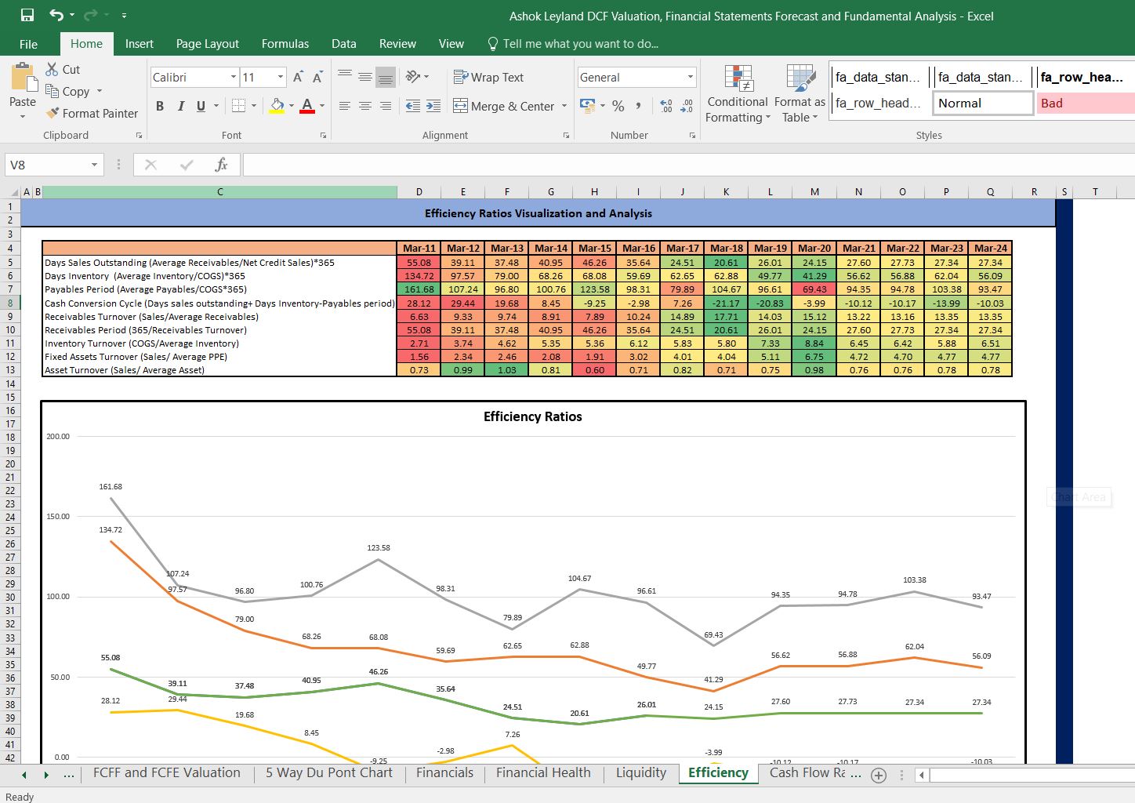Apply yellow fill color bucket
Viewport: 1135px width, 803px height.
tap(277, 106)
